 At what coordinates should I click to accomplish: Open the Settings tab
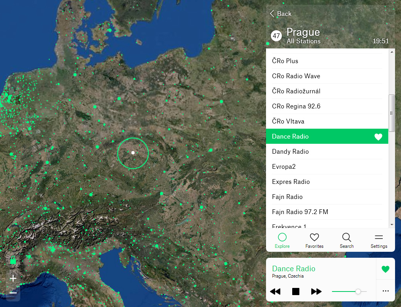(x=379, y=241)
